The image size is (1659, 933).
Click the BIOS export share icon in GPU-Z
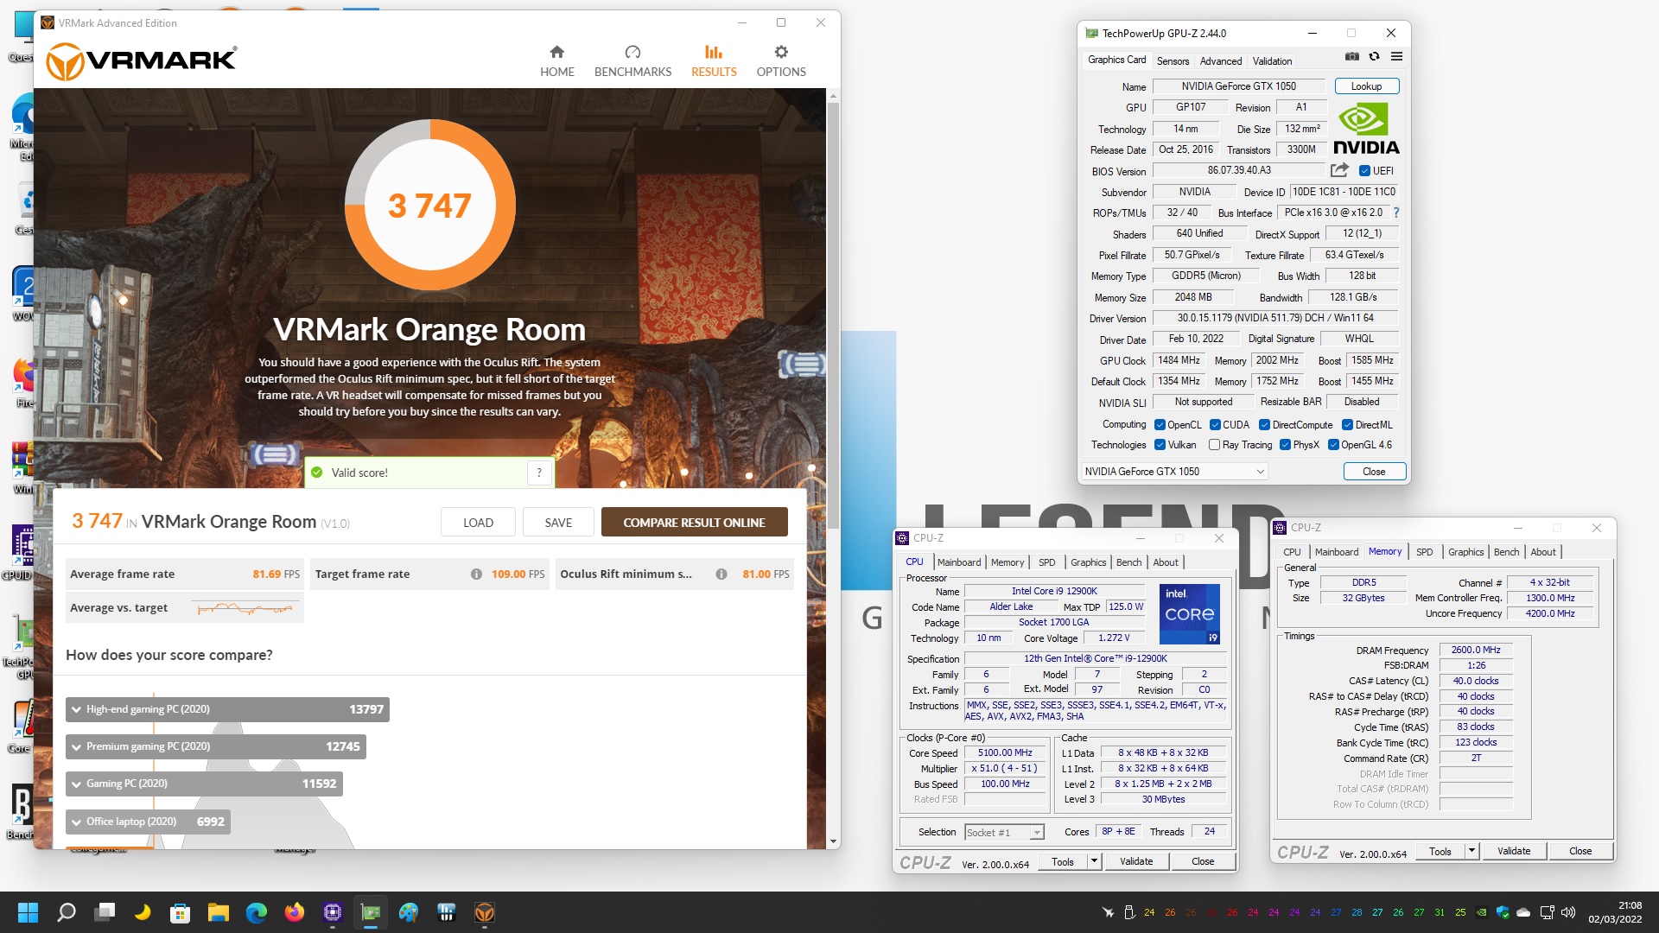[1339, 170]
